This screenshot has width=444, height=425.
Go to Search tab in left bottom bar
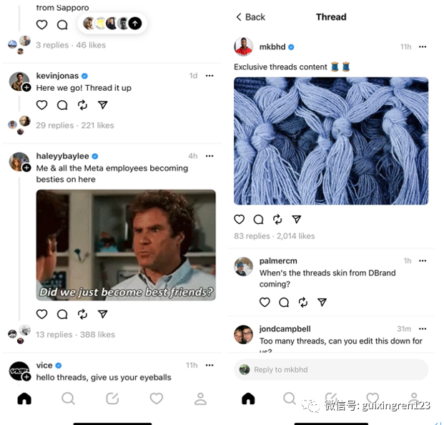point(68,399)
